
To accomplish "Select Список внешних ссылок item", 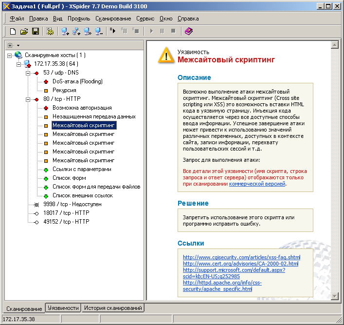I will [x=83, y=195].
